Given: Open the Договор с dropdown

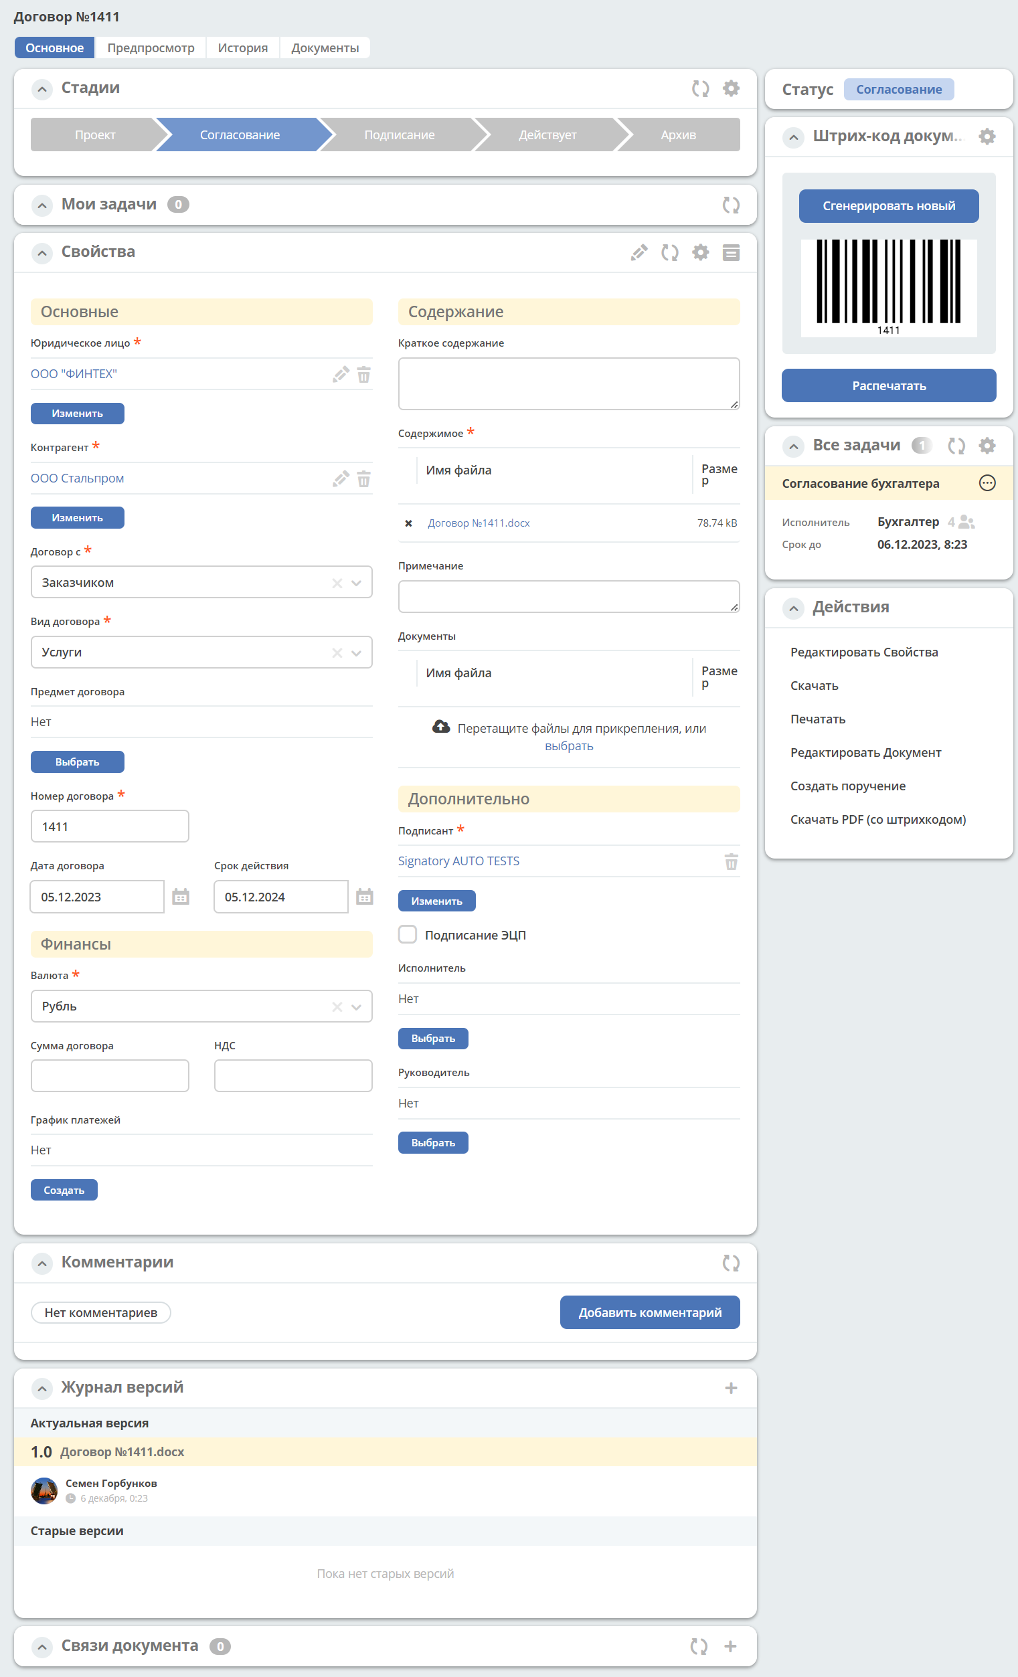Looking at the screenshot, I should [x=356, y=584].
